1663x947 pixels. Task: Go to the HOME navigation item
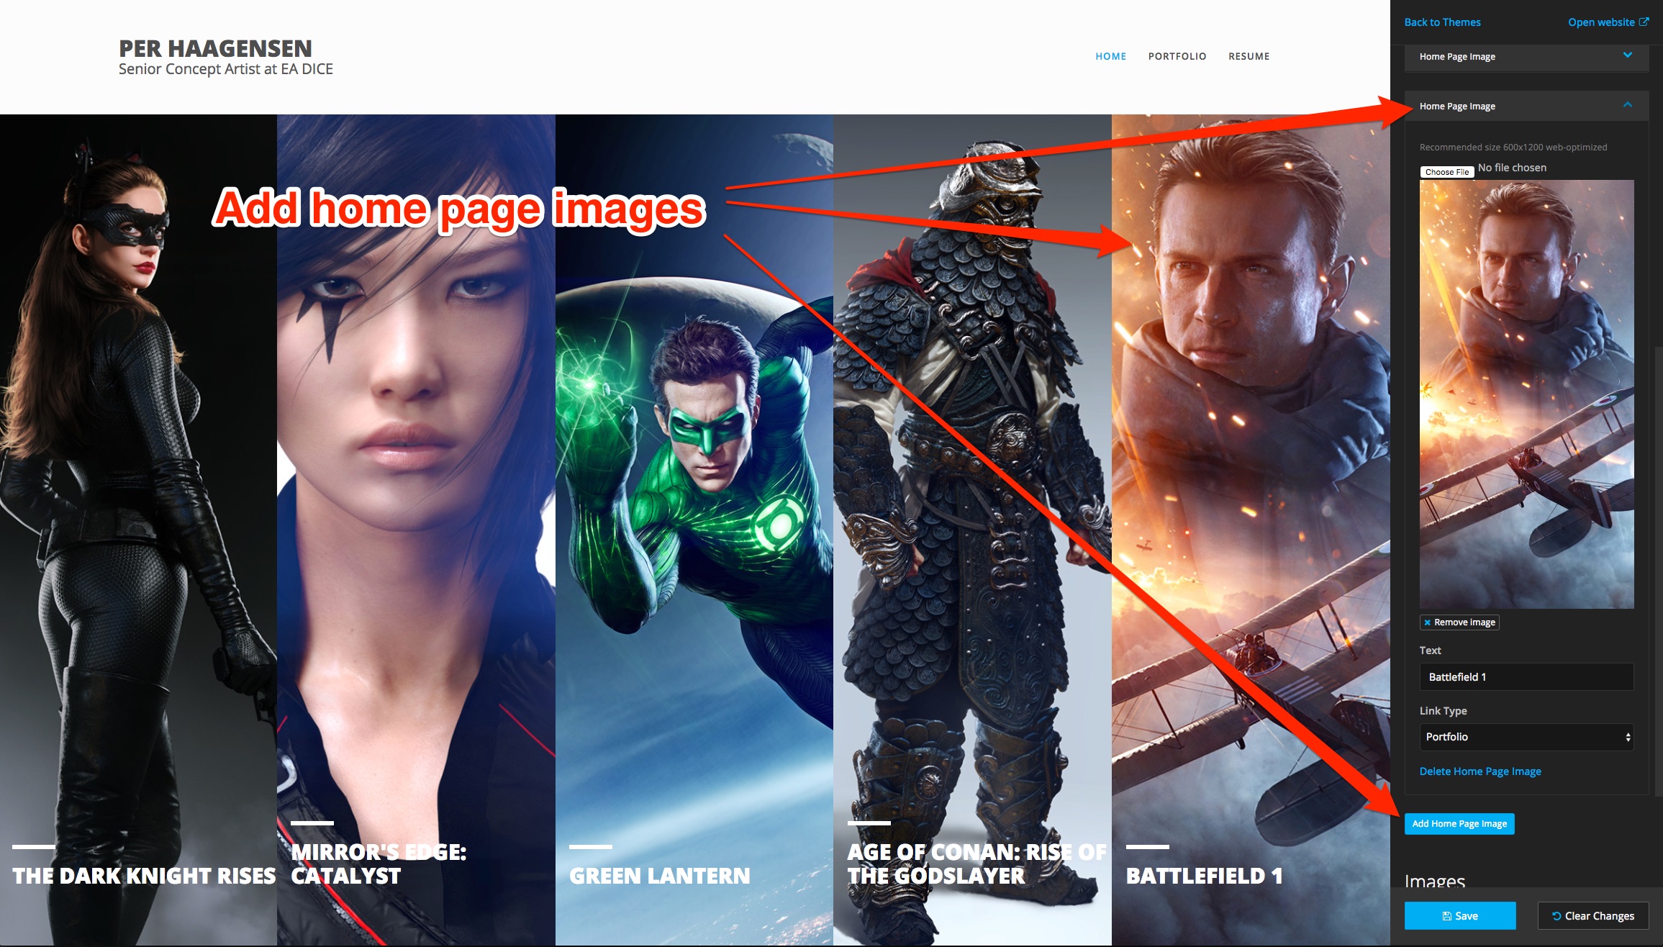[1110, 56]
